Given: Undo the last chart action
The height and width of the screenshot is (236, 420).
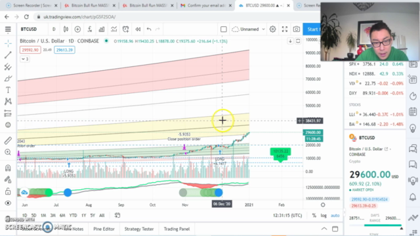Looking at the screenshot, I should click(x=149, y=29).
